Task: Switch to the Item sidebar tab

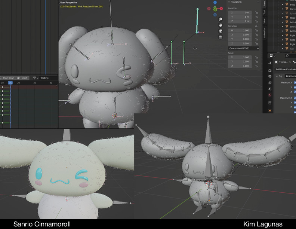Action: tap(264, 3)
